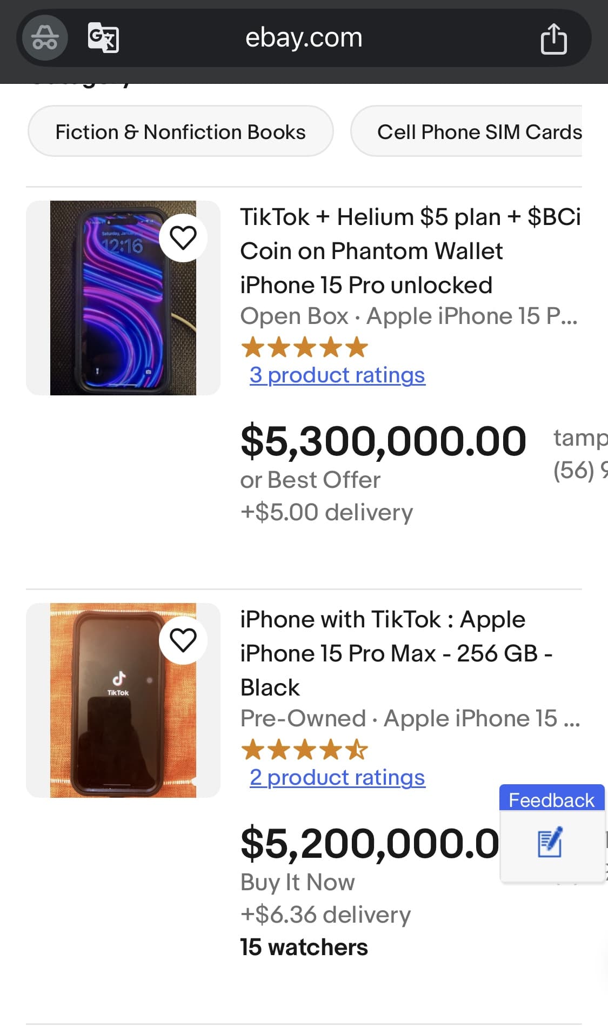The width and height of the screenshot is (608, 1026).
Task: Favorite the iPhone 15 Pro Max listing
Action: pos(183,640)
